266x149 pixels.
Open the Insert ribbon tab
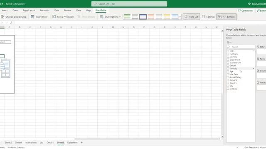click(x=5, y=10)
